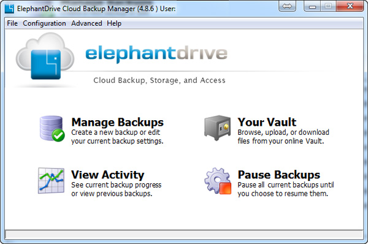368x244 pixels.
Task: Open the Your Vault safe icon
Action: pyautogui.click(x=217, y=128)
